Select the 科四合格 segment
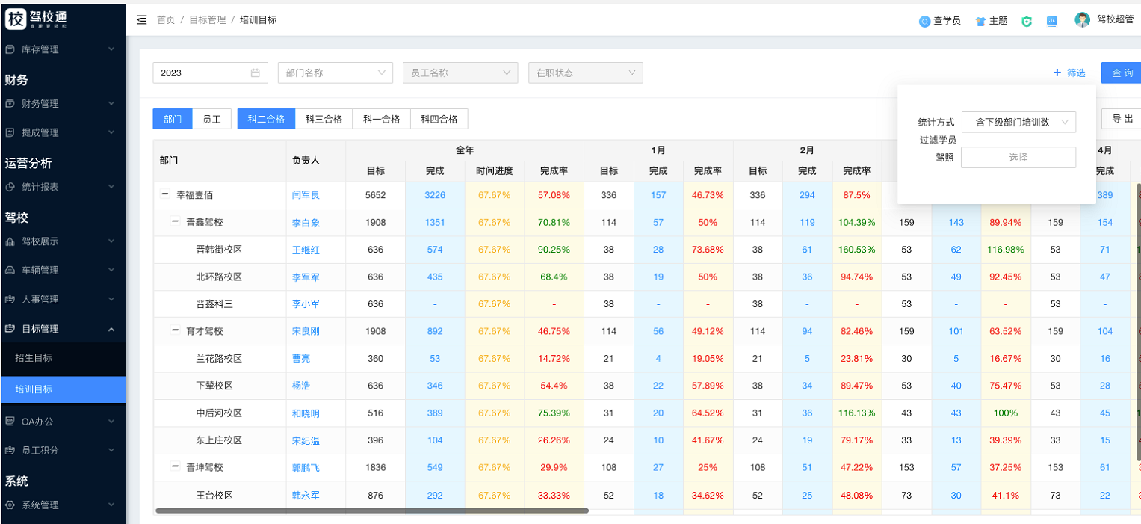Screen dimensions: 1141x524 pos(439,119)
